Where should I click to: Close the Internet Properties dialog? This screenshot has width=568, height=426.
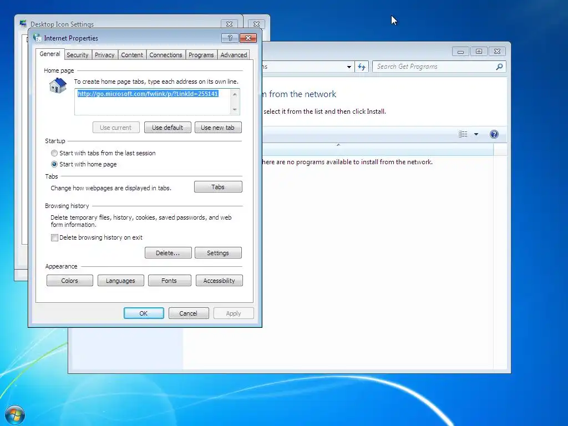click(248, 38)
